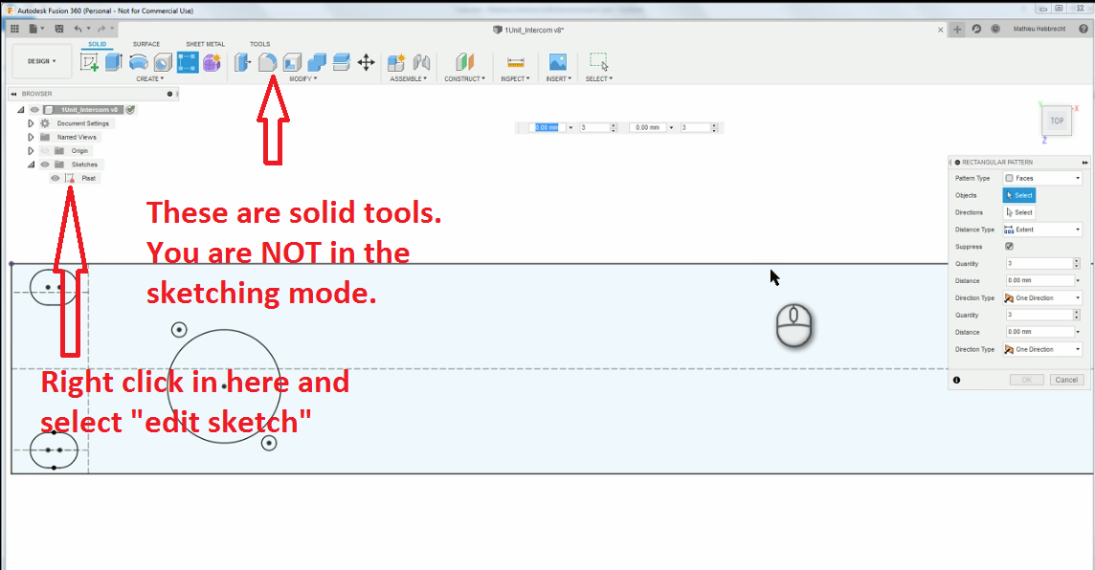Click the Mathieu Hebbrecht account name
The height and width of the screenshot is (570, 1095).
tap(1039, 30)
